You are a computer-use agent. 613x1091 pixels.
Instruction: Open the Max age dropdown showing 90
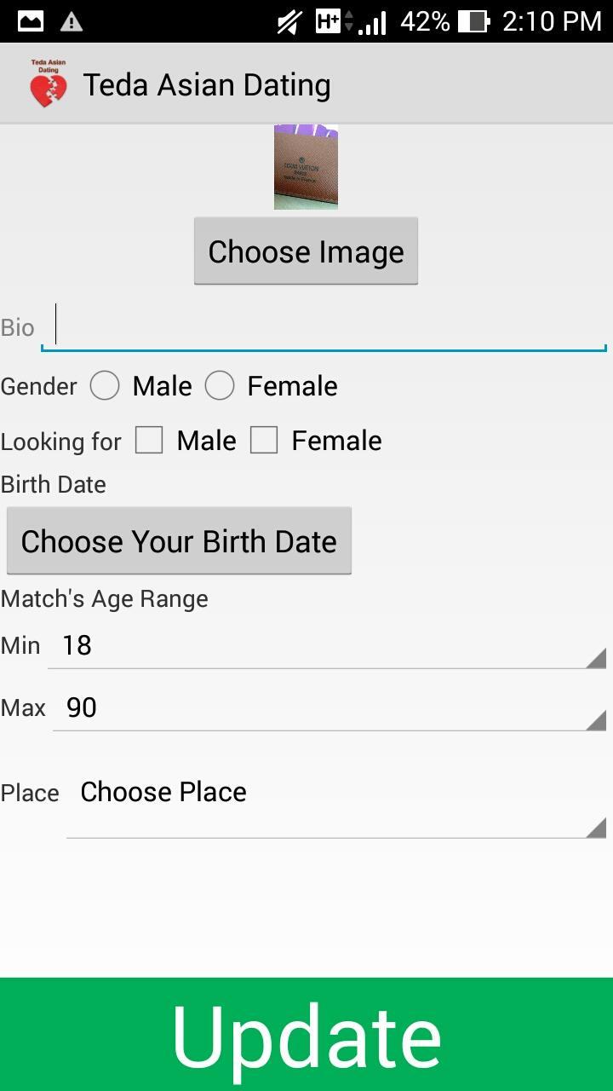pyautogui.click(x=328, y=707)
